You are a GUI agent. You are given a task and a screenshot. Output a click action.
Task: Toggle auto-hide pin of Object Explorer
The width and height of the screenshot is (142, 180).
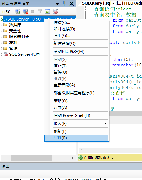click(64, 3)
